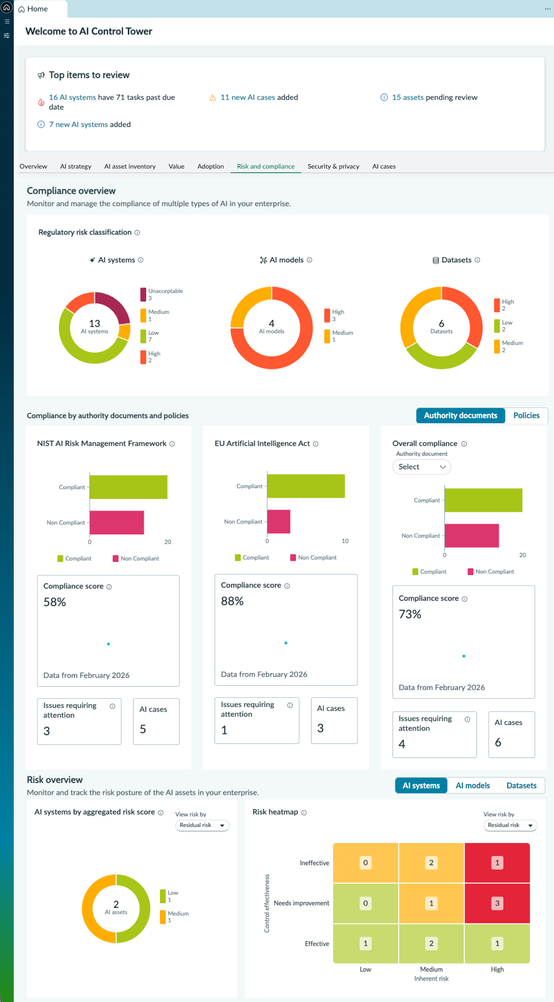The height and width of the screenshot is (1002, 554).
Task: Click the Unacceptable legend swatch in AI systems
Action: click(143, 294)
